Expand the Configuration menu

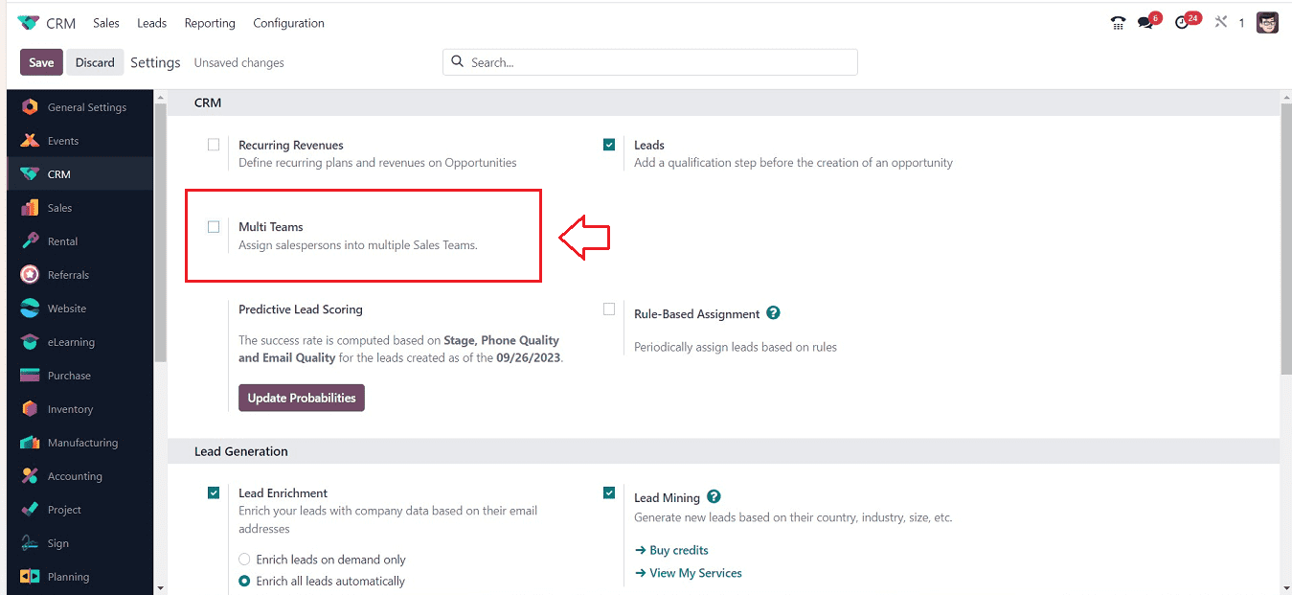point(288,23)
